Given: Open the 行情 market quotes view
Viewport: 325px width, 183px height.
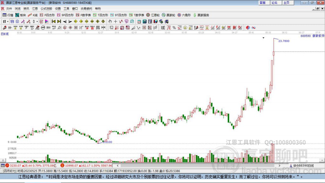Looking at the screenshot, I should [8, 15].
